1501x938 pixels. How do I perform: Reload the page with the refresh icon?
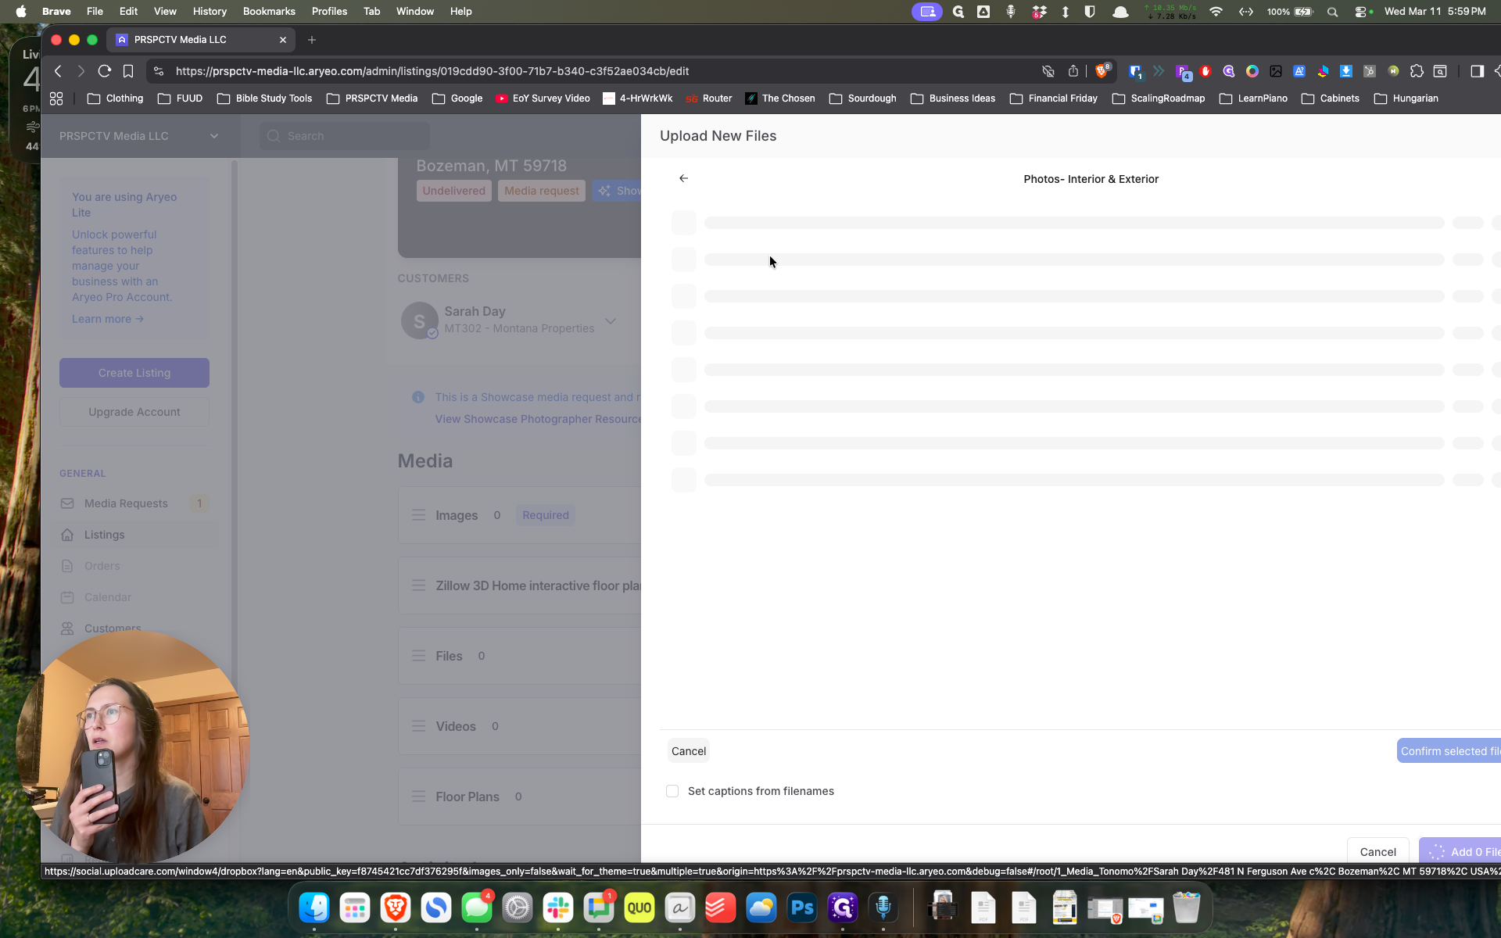104,71
